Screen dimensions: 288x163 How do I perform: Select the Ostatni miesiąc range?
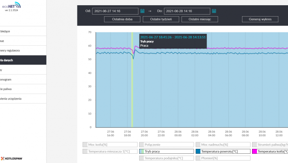click(200, 19)
